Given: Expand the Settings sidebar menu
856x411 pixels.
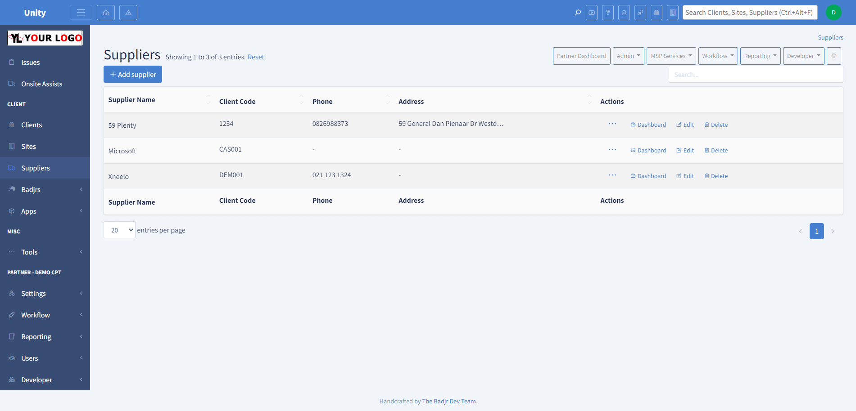Looking at the screenshot, I should (x=45, y=294).
